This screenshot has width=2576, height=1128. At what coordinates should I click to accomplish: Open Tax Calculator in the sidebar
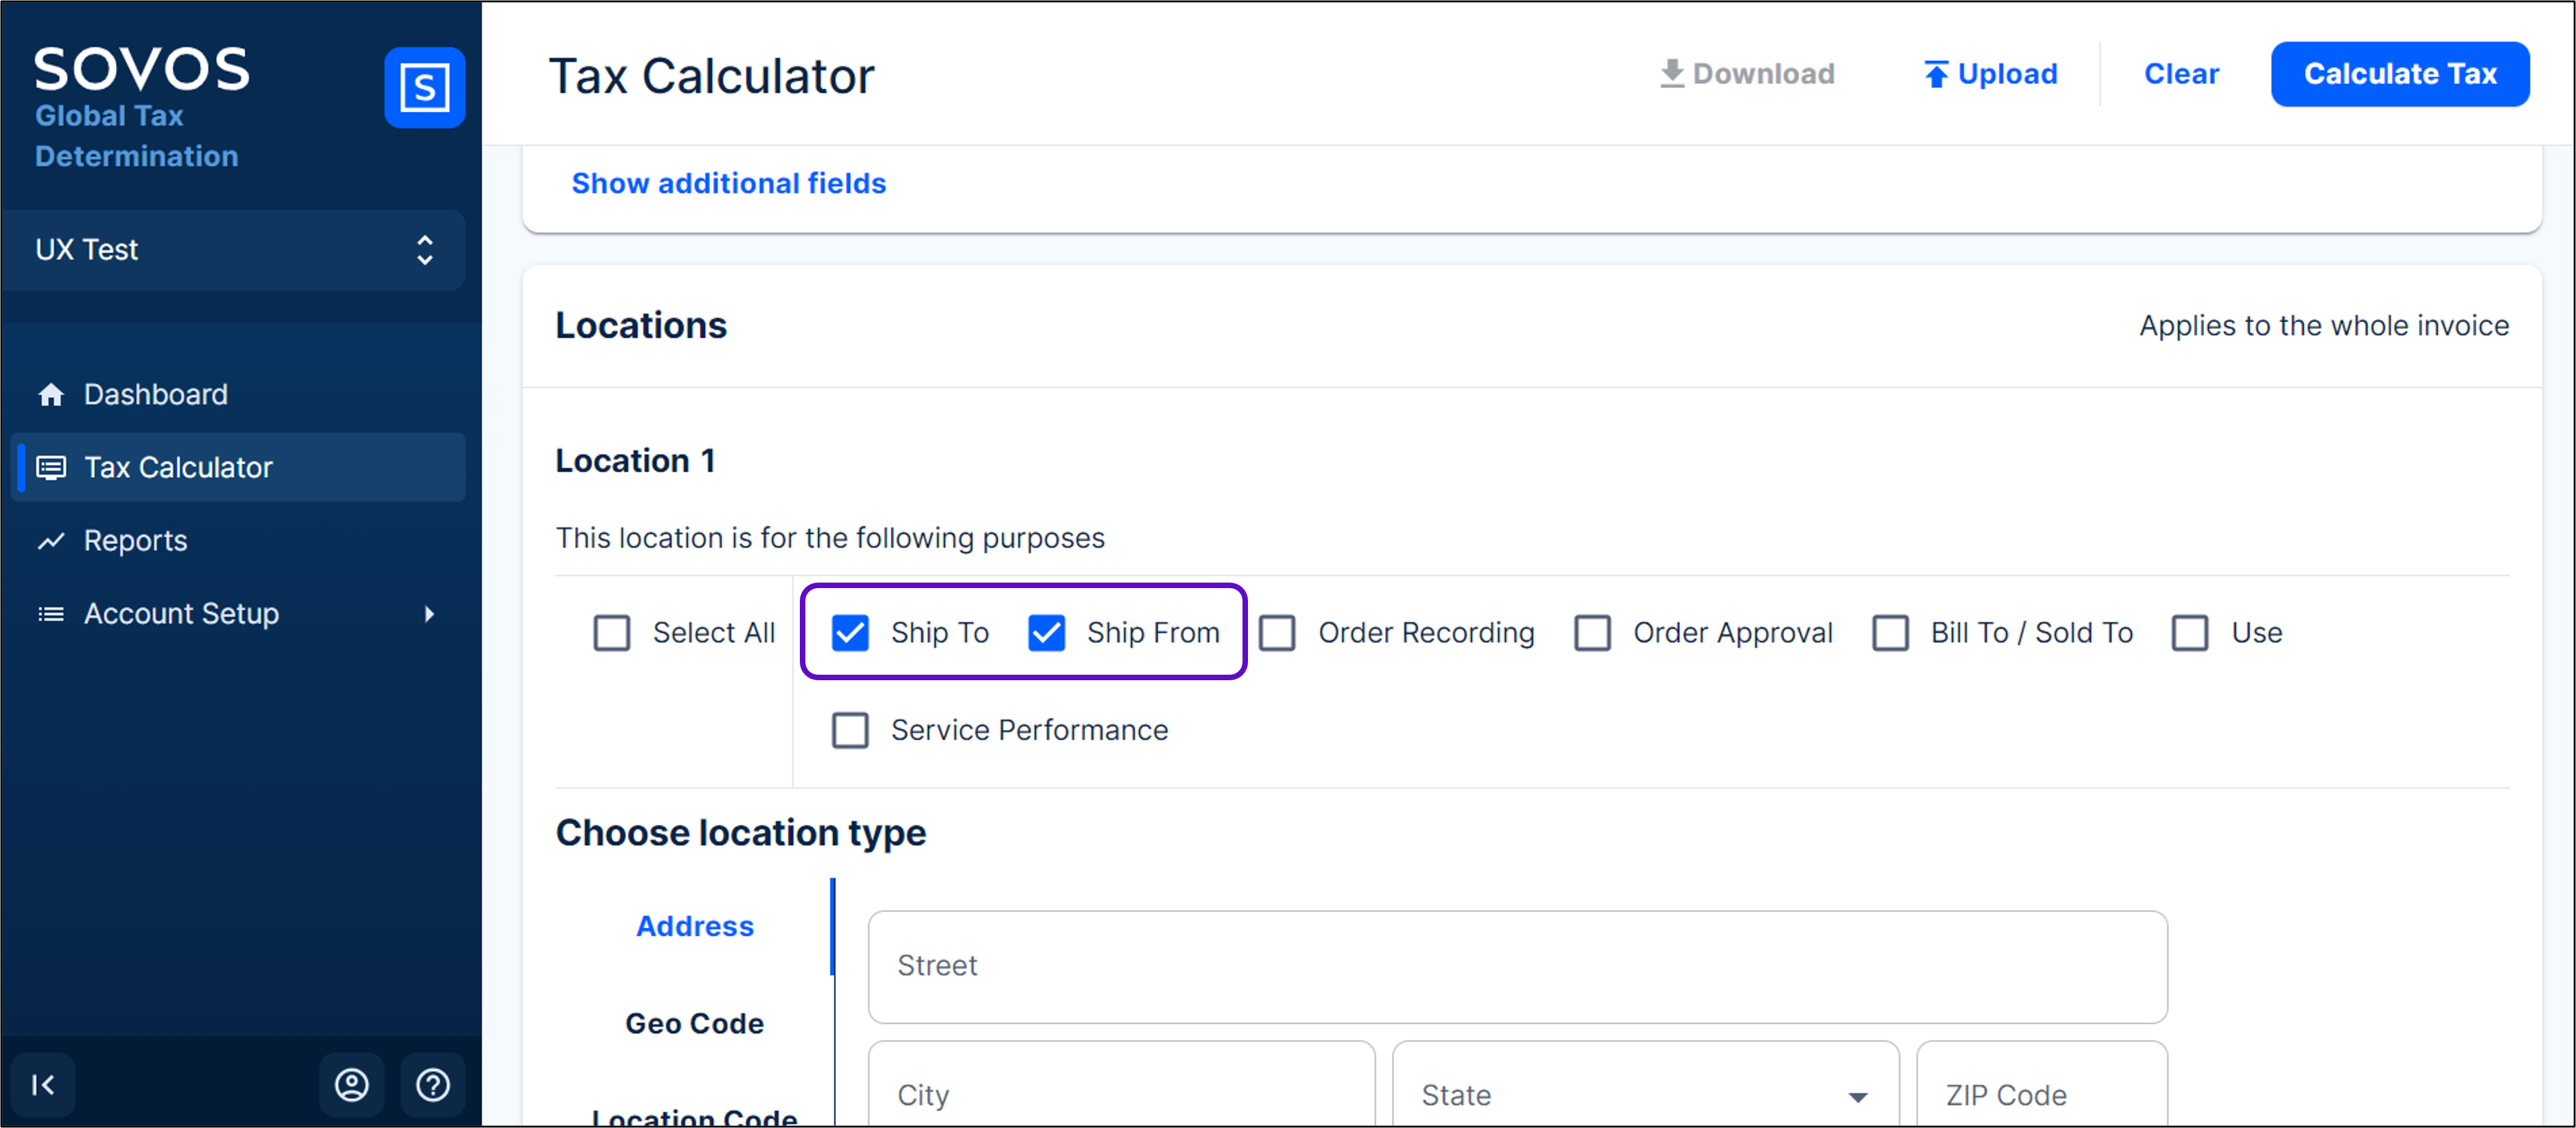point(178,467)
